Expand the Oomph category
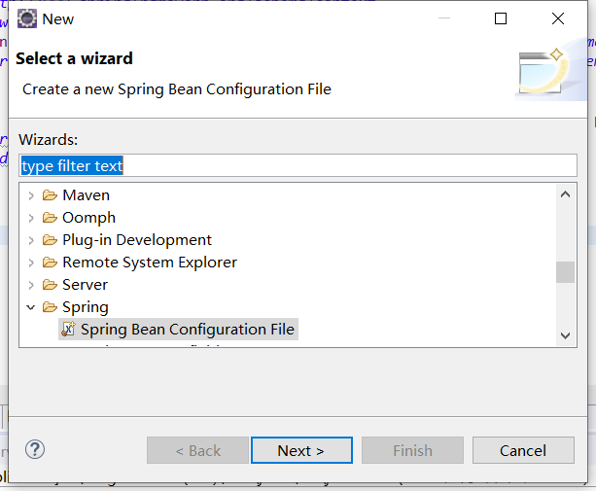The width and height of the screenshot is (596, 491). pyautogui.click(x=31, y=218)
